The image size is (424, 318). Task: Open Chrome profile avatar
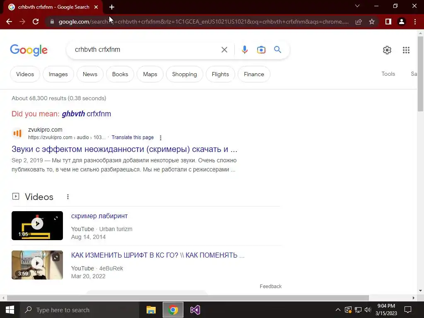coord(402,22)
